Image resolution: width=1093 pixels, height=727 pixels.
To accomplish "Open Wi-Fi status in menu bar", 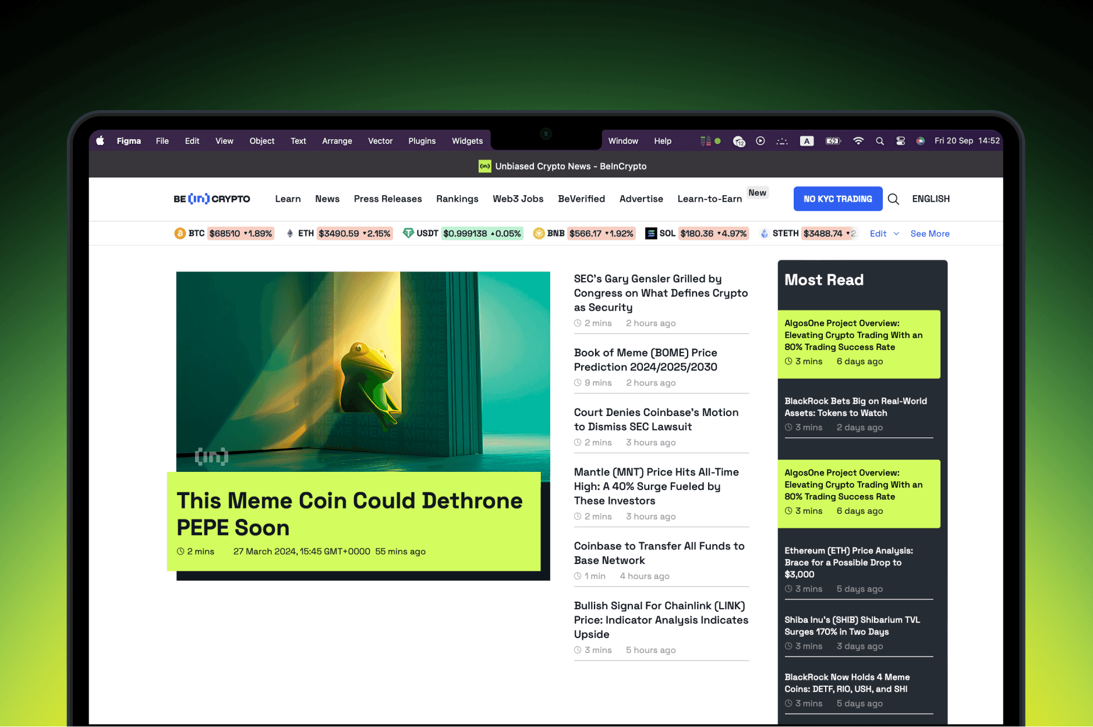I will point(858,141).
